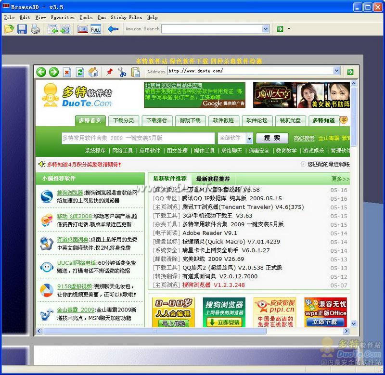
Task: Expand the Amazon Search dropdown arrow
Action: coord(266,29)
